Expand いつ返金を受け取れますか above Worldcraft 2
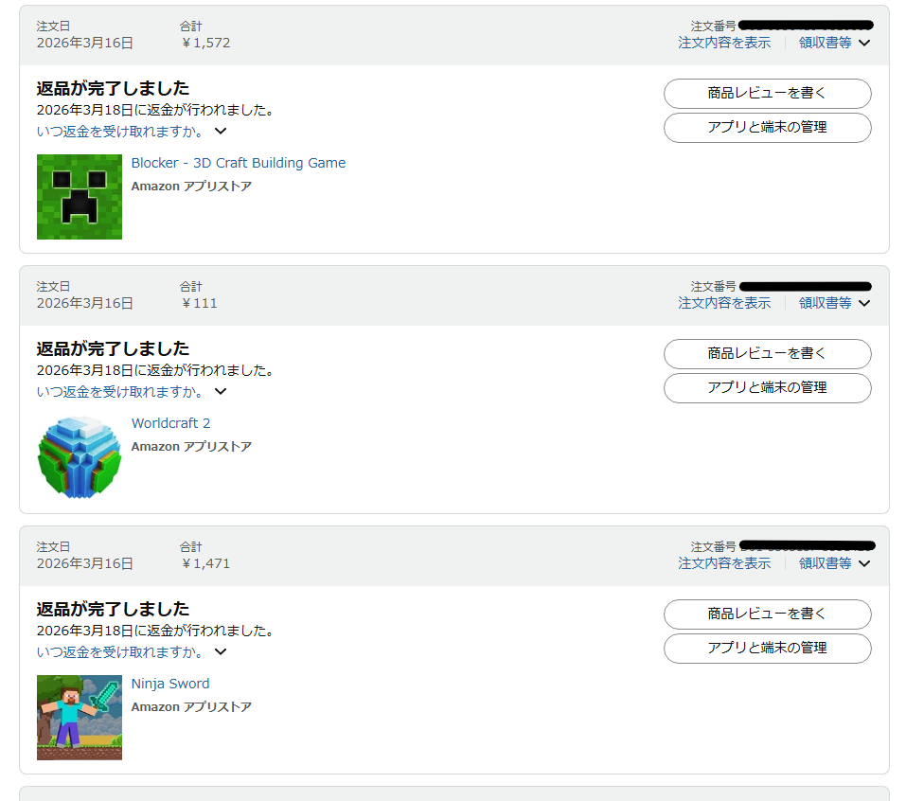The height and width of the screenshot is (801, 906). click(x=132, y=392)
